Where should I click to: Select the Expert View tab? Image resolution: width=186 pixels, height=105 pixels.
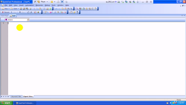[x=28, y=97]
